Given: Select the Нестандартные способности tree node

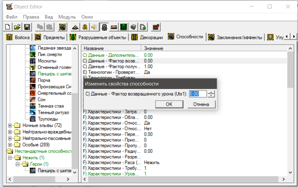Looking at the screenshot, I should pos(43,151).
